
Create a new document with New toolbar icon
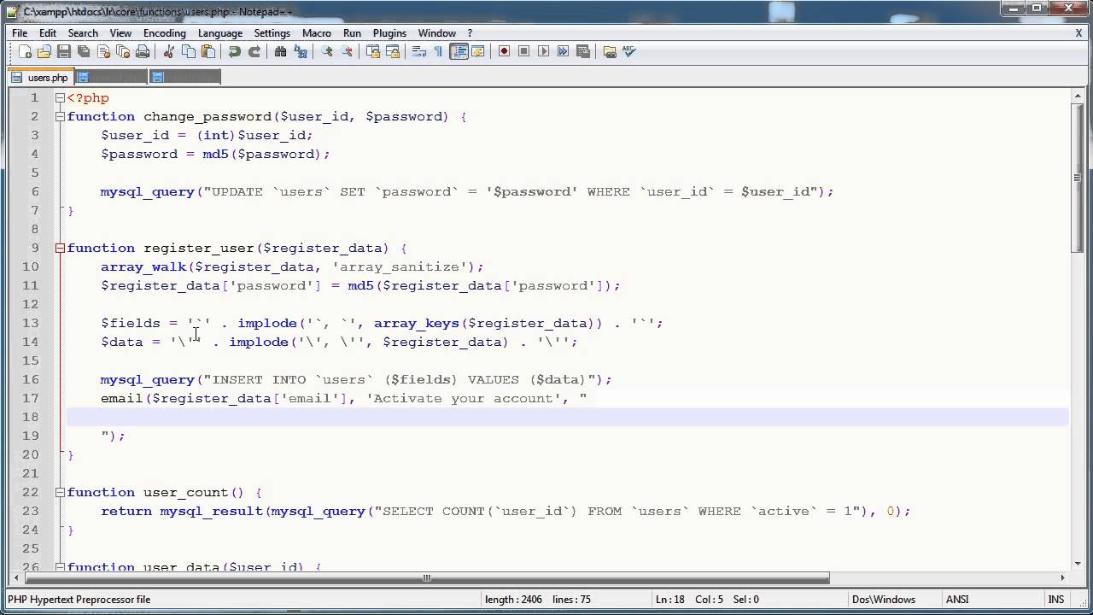click(x=25, y=51)
